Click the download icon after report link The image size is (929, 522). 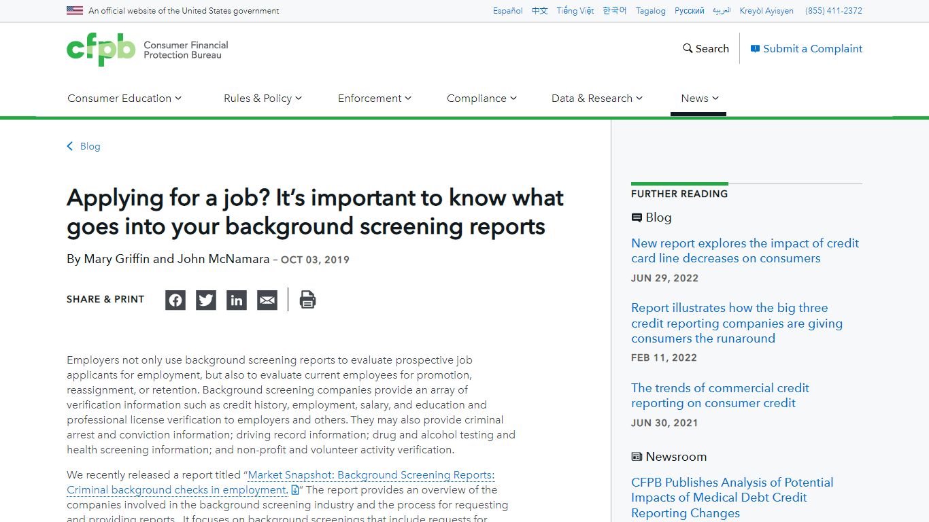click(294, 490)
